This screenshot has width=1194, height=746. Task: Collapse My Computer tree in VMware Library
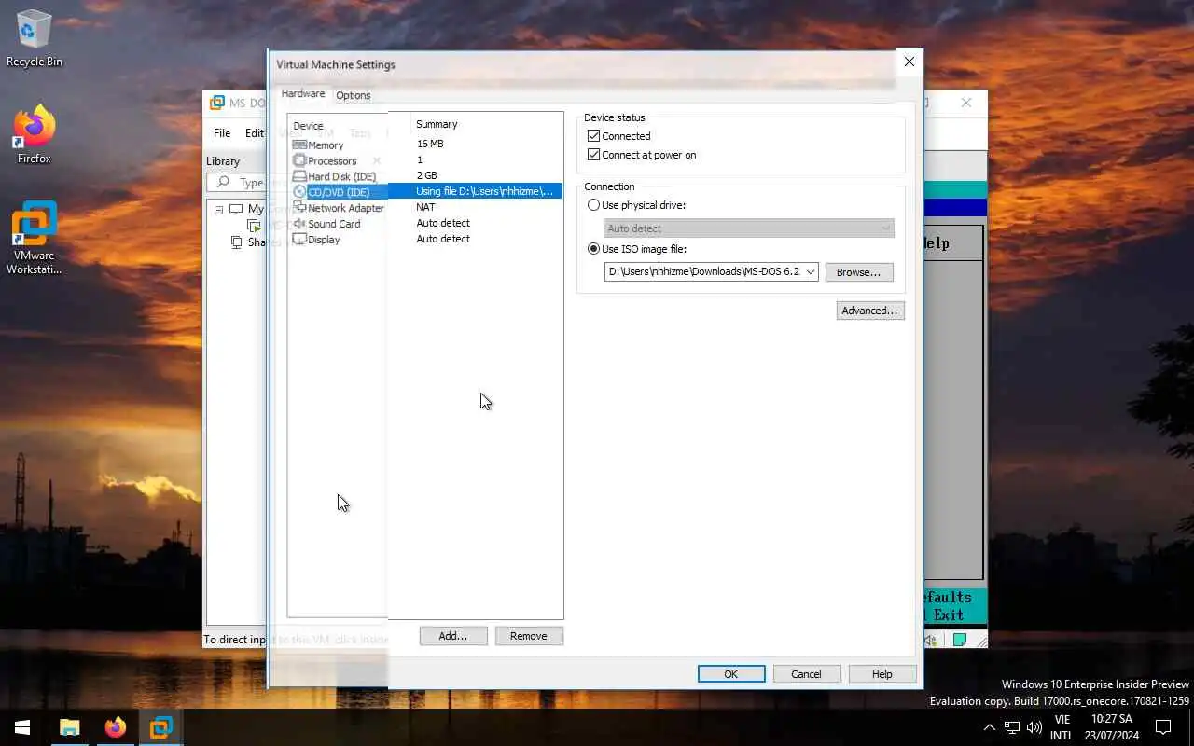coord(218,210)
